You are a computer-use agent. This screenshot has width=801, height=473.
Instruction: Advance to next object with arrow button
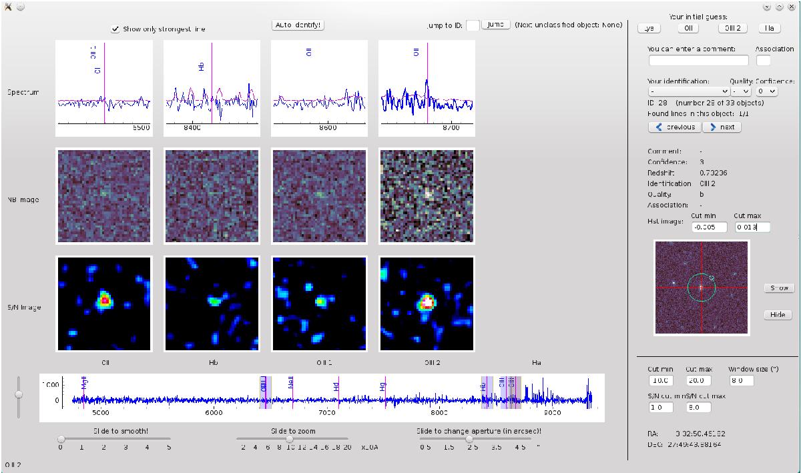click(722, 127)
